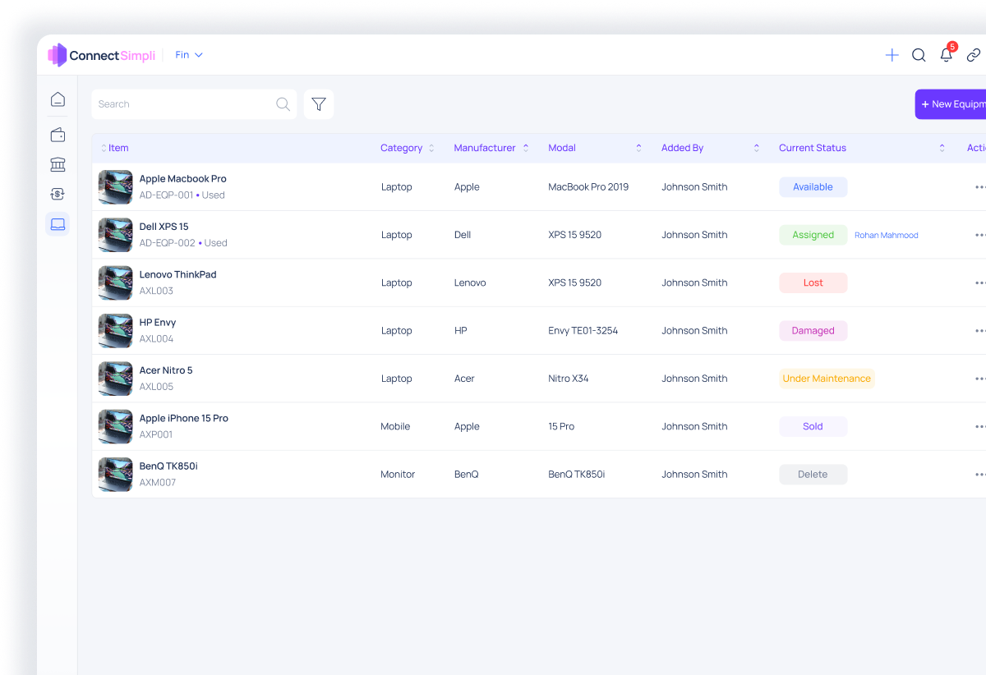Viewport: 986px width, 675px height.
Task: Open the Fin workspace dropdown
Action: coord(188,54)
